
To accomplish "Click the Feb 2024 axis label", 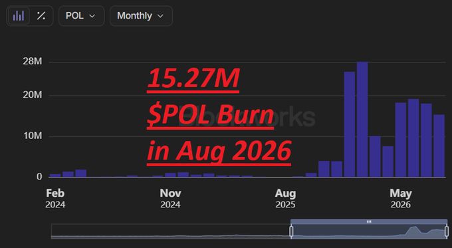I will point(55,198).
